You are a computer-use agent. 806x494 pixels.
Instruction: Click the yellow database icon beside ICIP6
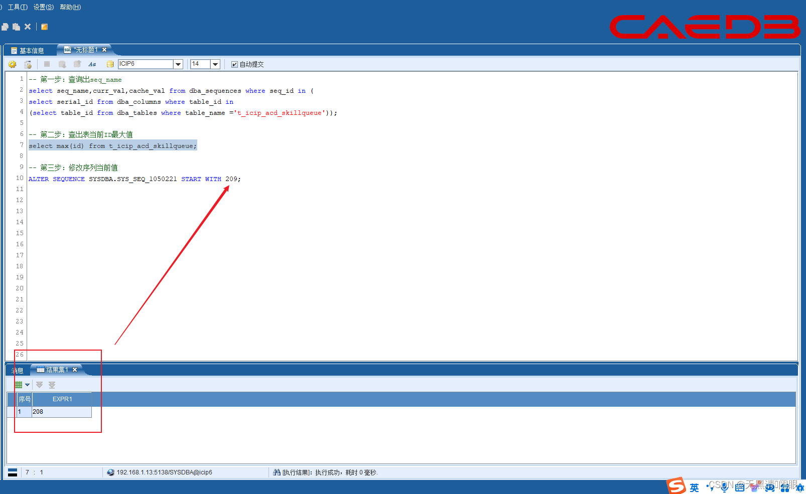click(110, 64)
